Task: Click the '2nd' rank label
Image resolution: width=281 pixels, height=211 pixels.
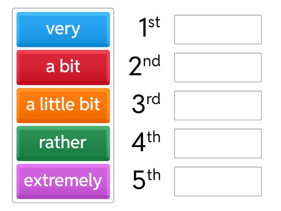Action: [x=144, y=66]
